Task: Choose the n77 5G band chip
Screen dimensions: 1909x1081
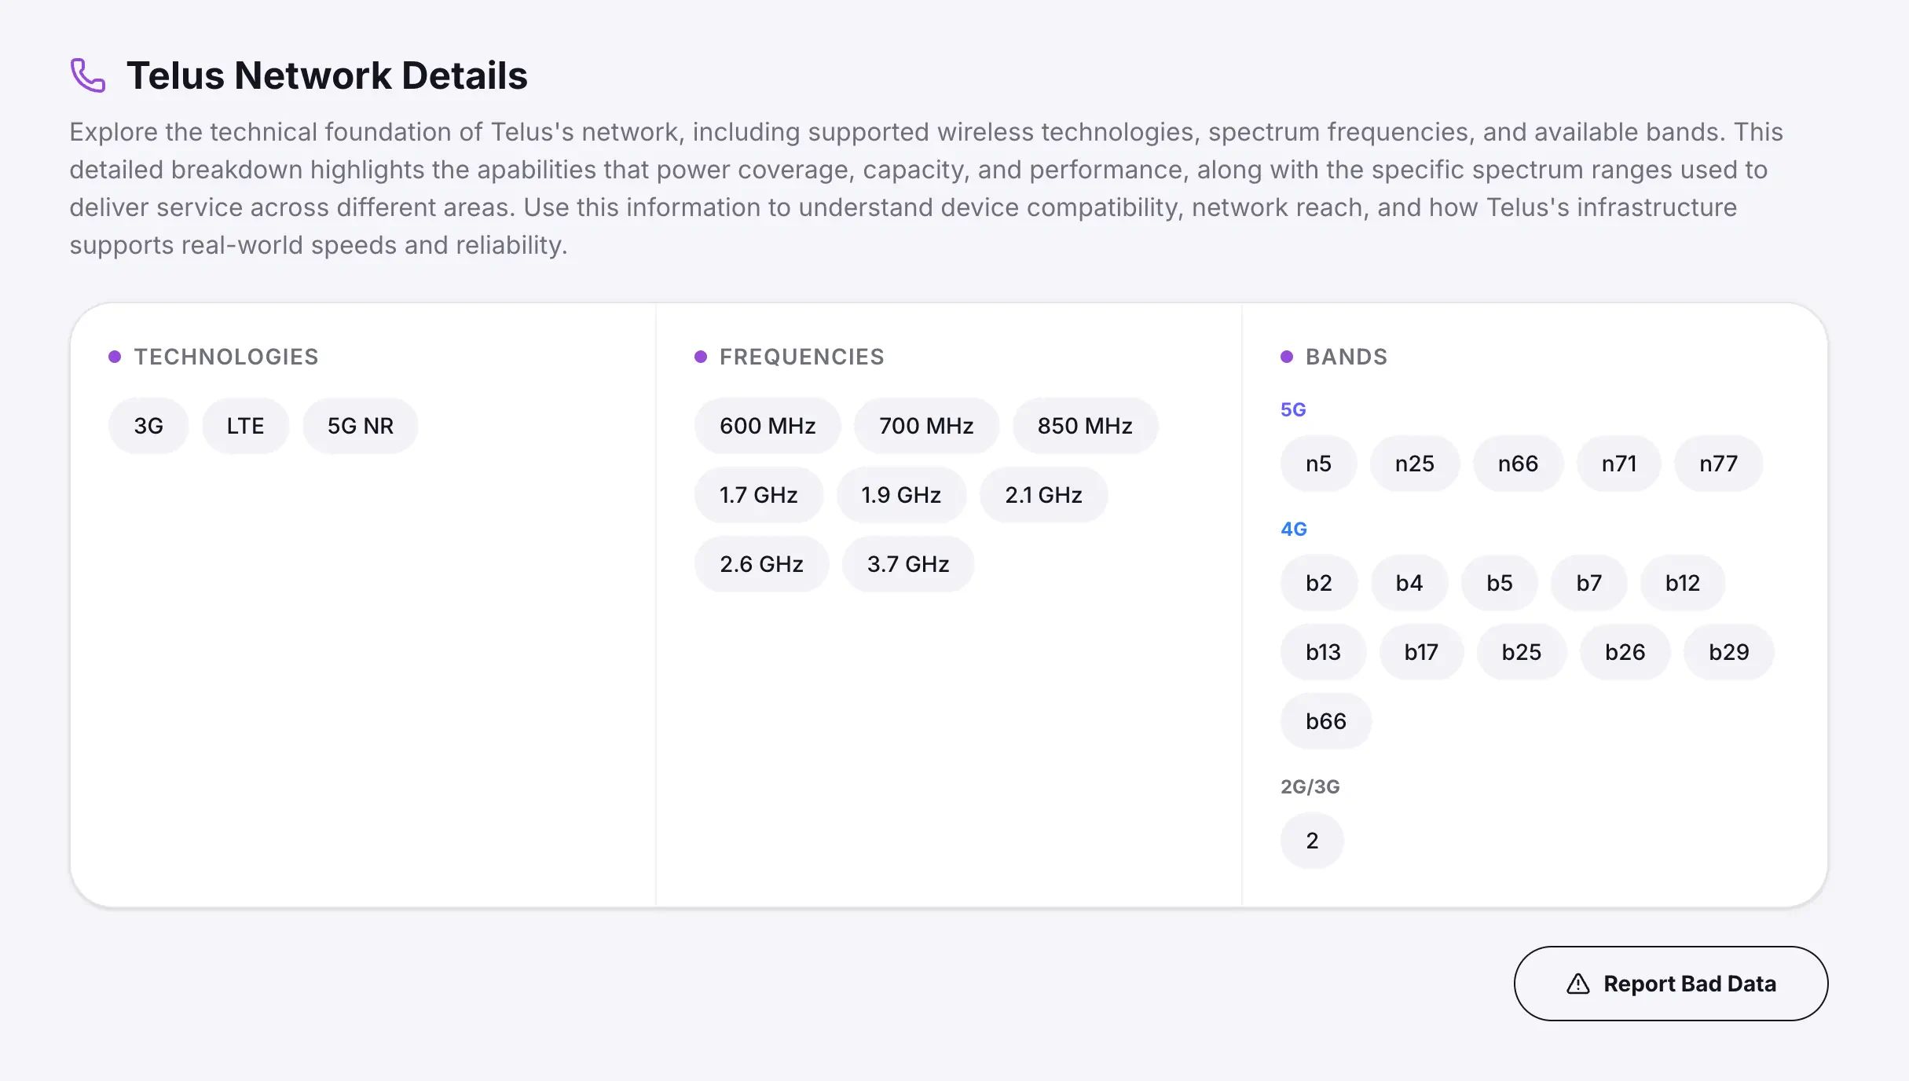Action: pyautogui.click(x=1718, y=464)
